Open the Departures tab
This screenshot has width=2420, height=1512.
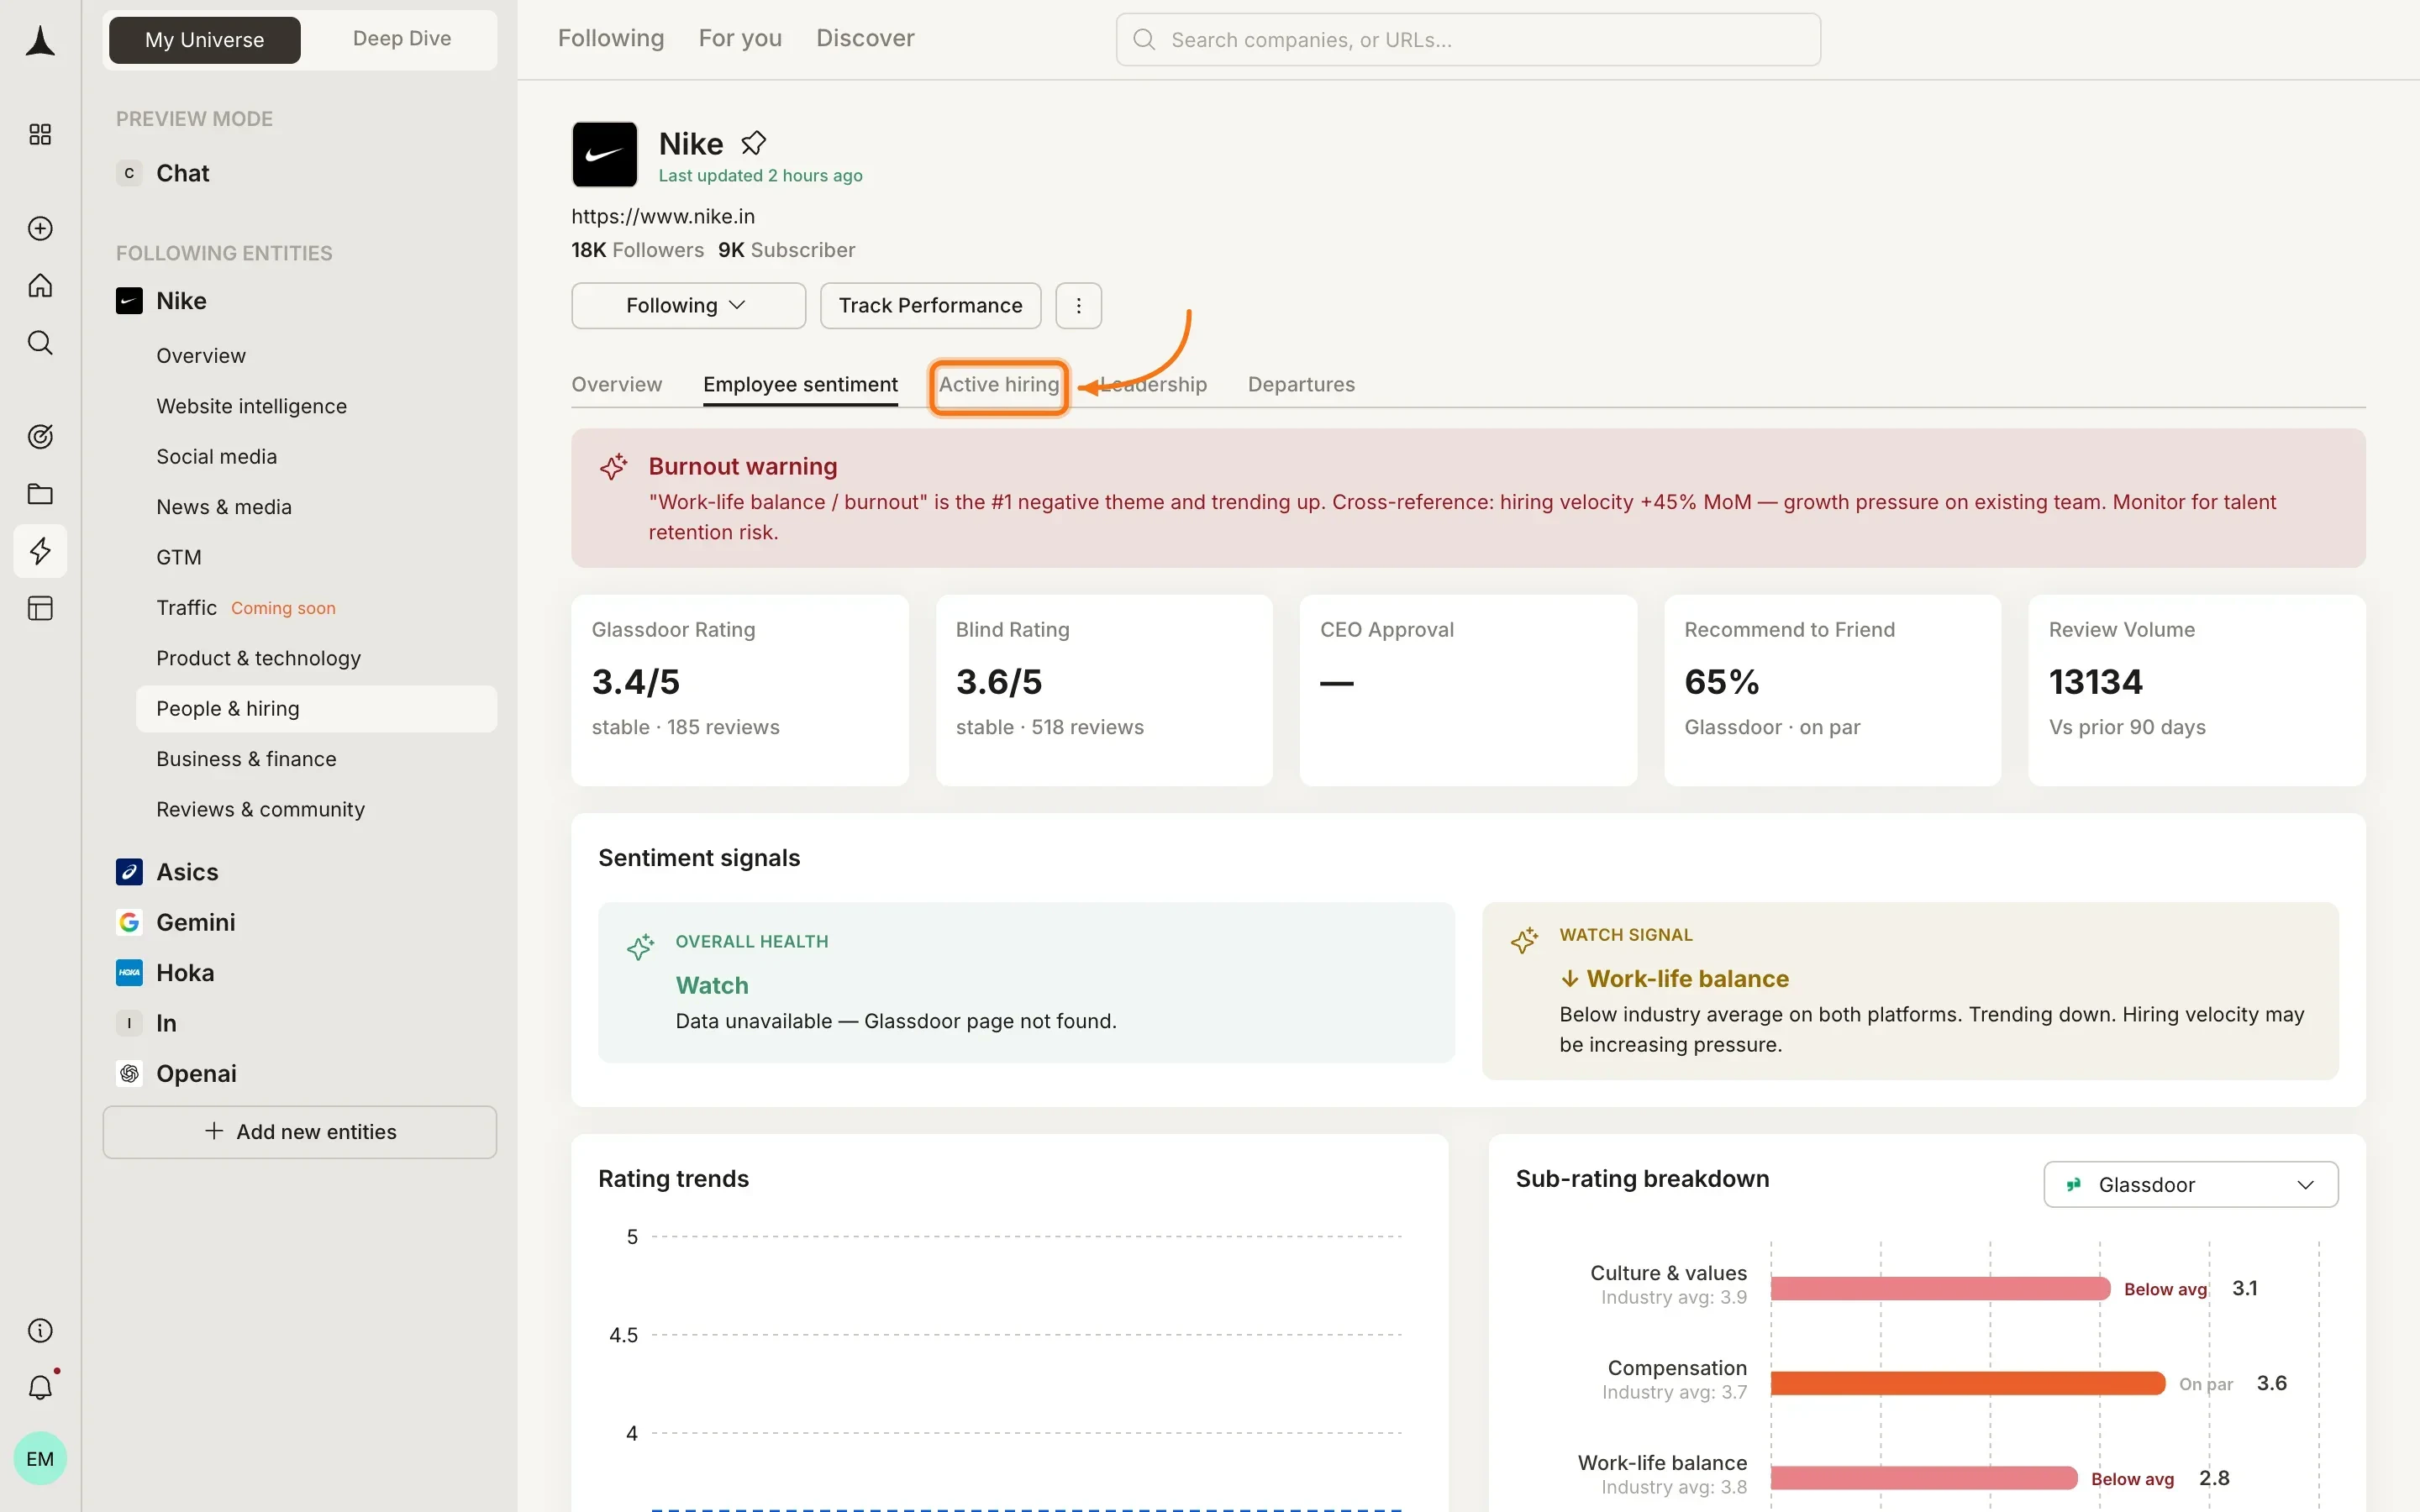[x=1301, y=384]
